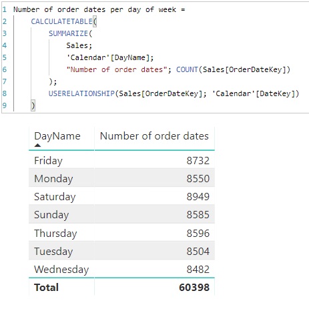Image resolution: width=309 pixels, height=309 pixels.
Task: Click the table name in formula line 1
Action: click(95, 9)
